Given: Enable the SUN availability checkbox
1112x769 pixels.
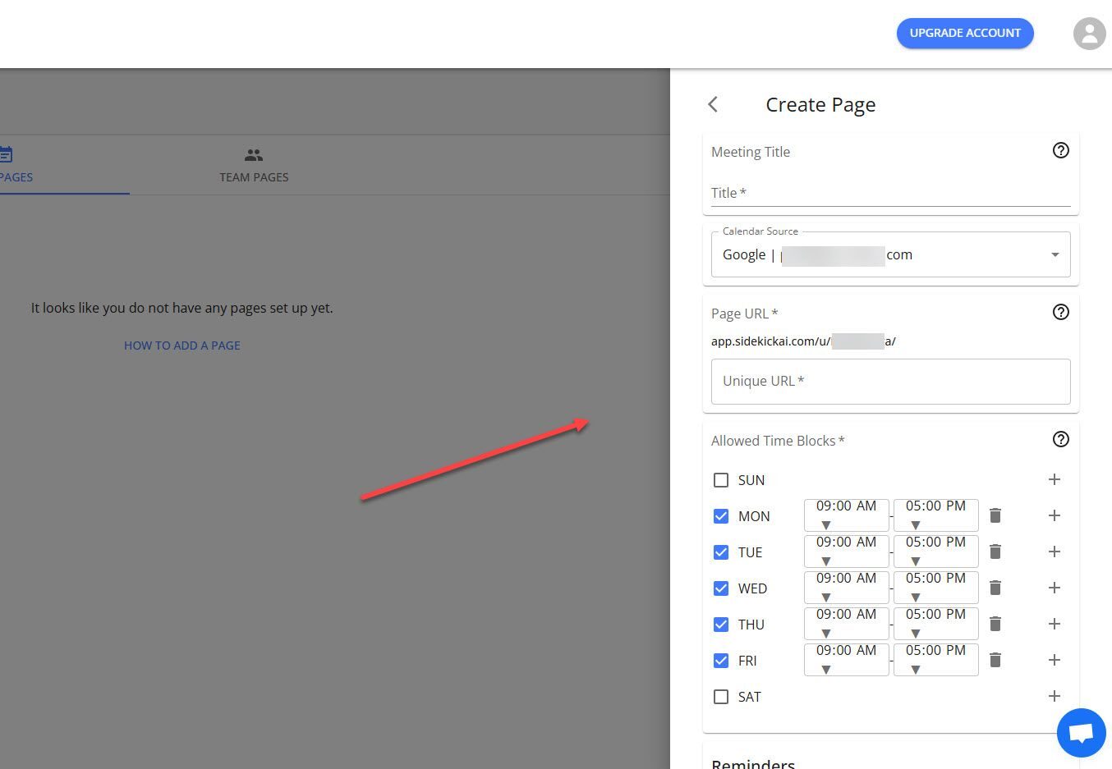Looking at the screenshot, I should (721, 479).
